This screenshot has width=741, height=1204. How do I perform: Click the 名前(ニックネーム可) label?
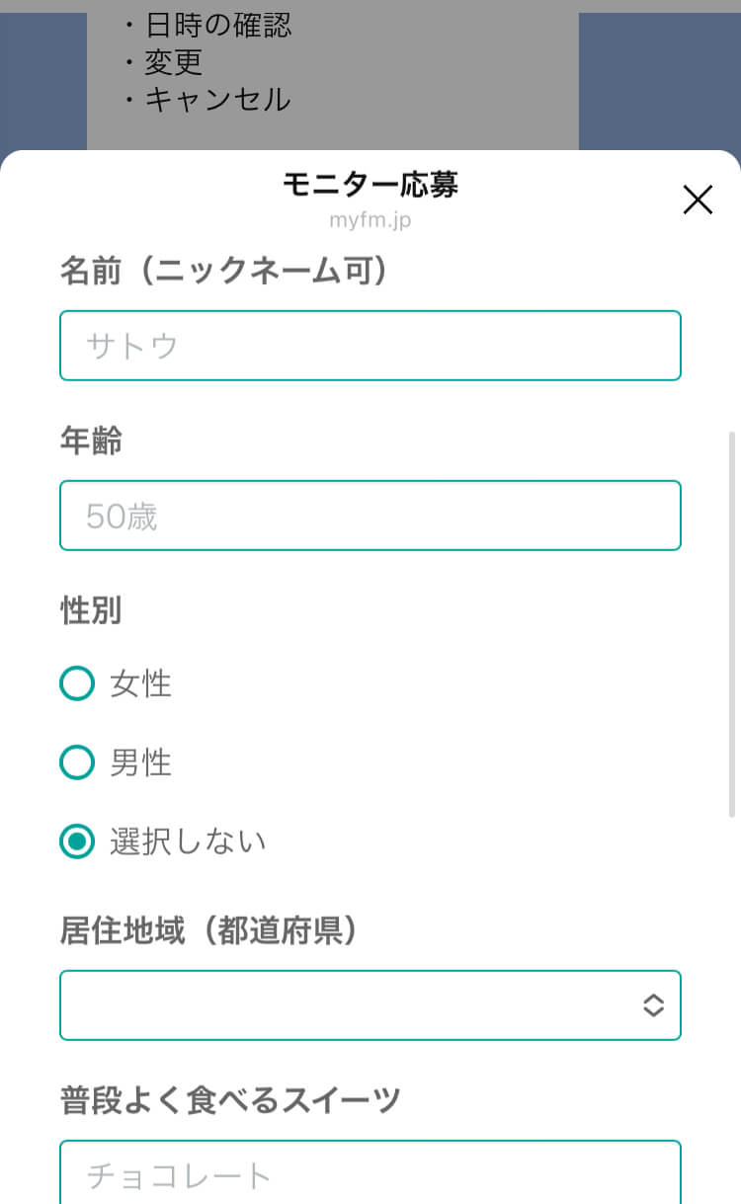point(223,271)
